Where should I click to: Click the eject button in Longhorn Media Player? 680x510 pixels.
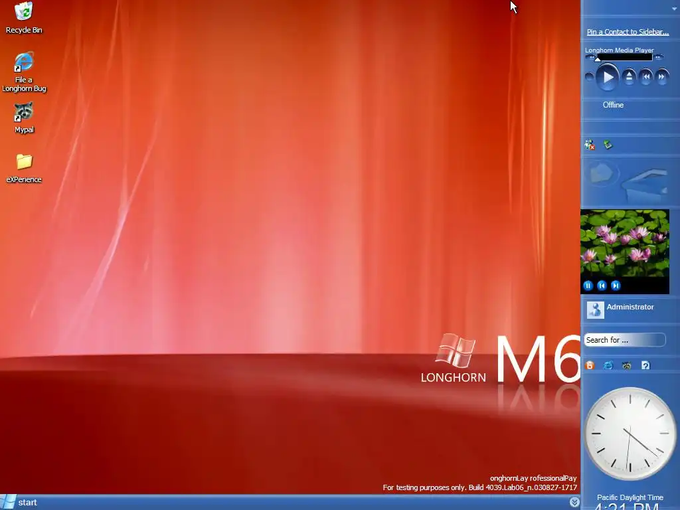pyautogui.click(x=629, y=77)
